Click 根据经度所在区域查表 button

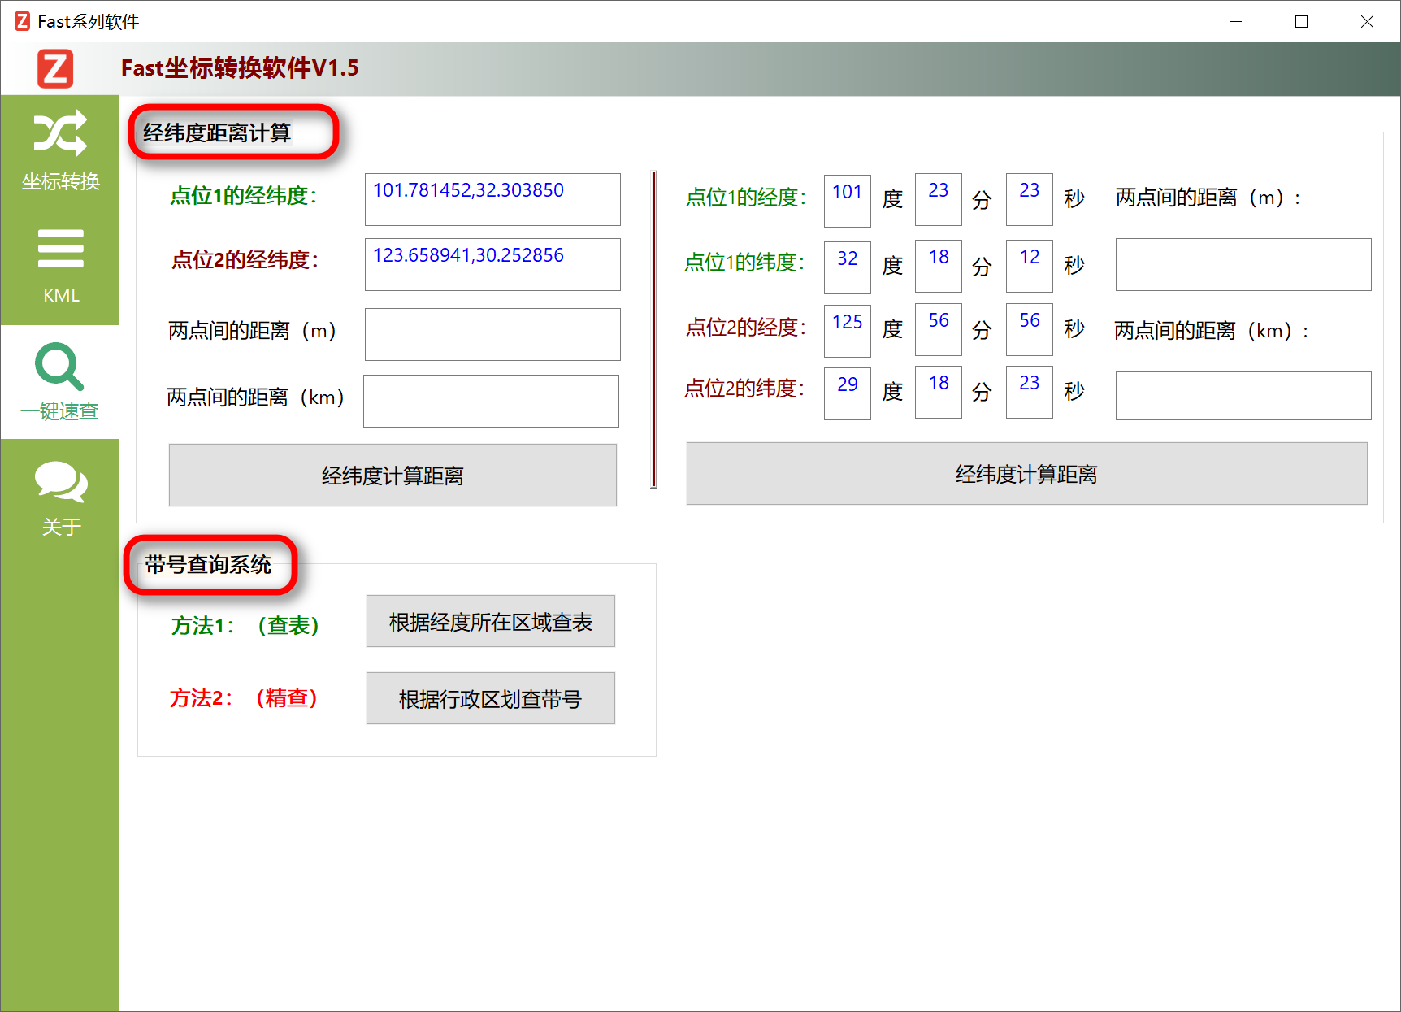point(491,622)
